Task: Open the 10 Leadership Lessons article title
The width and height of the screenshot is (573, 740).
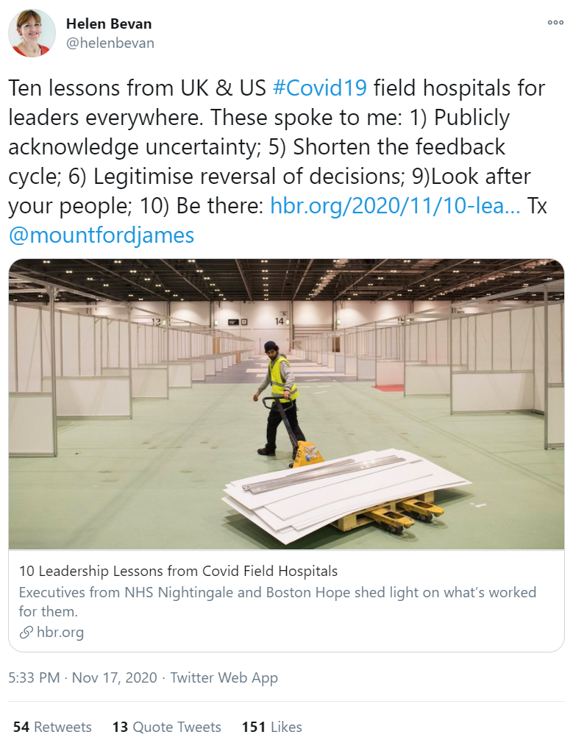Action: 179,571
